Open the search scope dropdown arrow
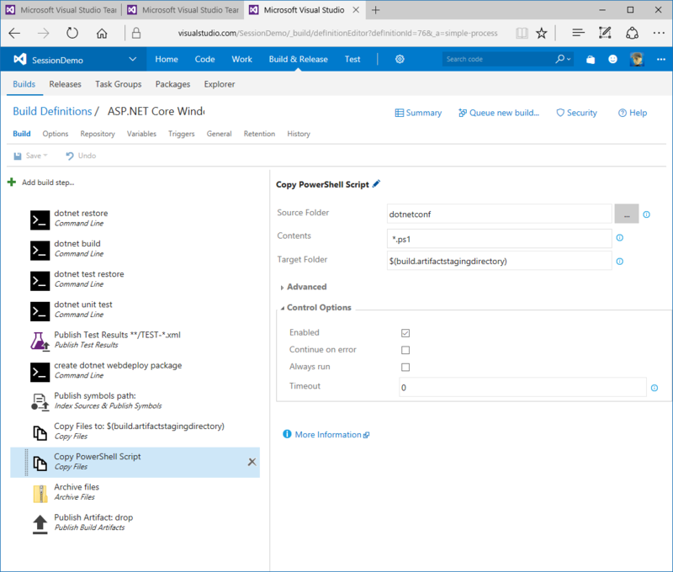 [569, 59]
